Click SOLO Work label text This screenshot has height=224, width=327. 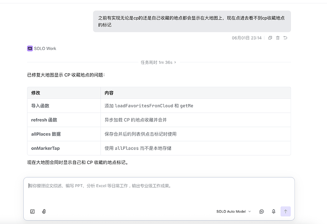(45, 49)
